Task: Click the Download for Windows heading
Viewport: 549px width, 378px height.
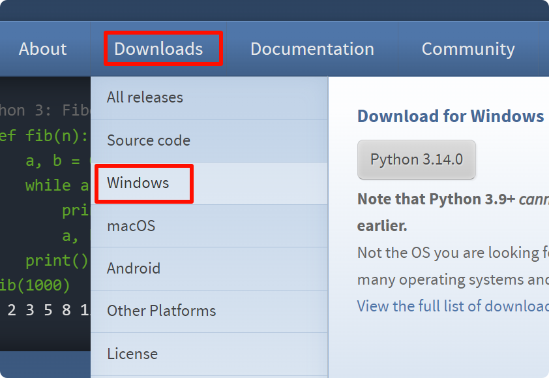Action: pos(450,116)
